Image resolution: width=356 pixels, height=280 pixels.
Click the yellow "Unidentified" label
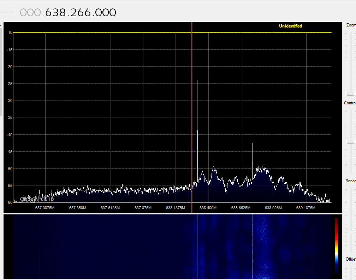290,26
